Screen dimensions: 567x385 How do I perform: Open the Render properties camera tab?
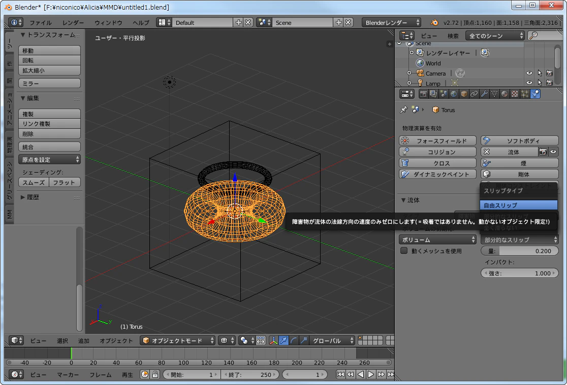coord(423,94)
